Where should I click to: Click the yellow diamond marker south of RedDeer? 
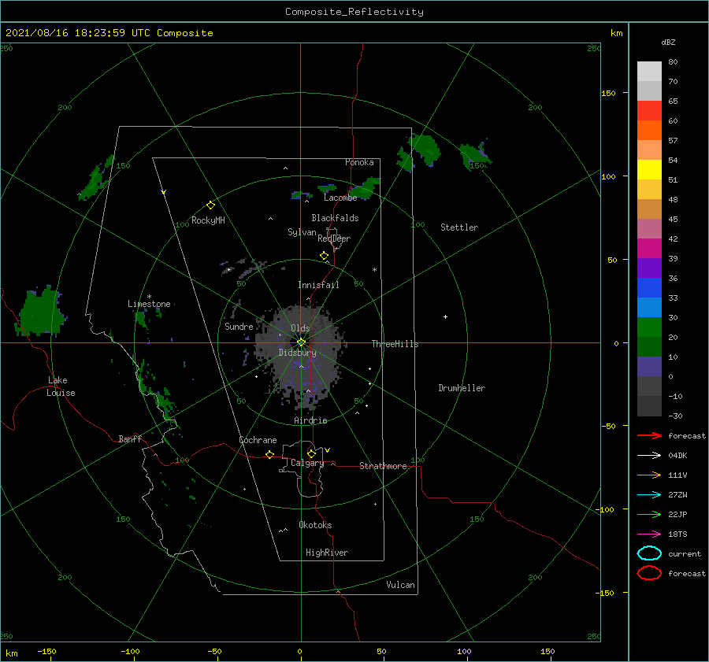[324, 256]
